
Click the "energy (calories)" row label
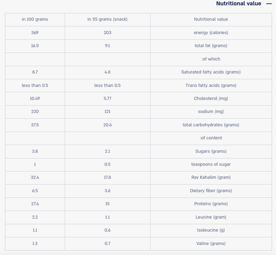click(211, 33)
